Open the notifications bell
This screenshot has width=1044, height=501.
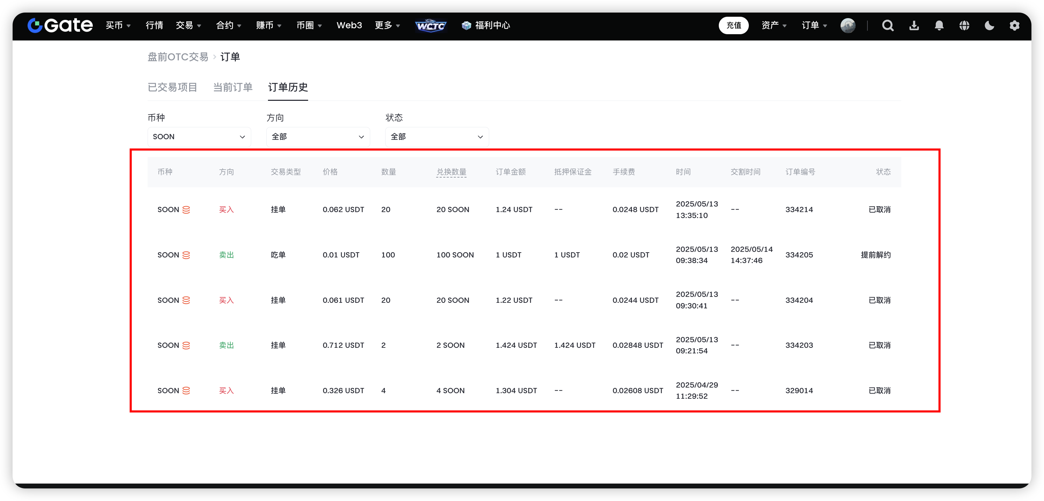point(939,25)
